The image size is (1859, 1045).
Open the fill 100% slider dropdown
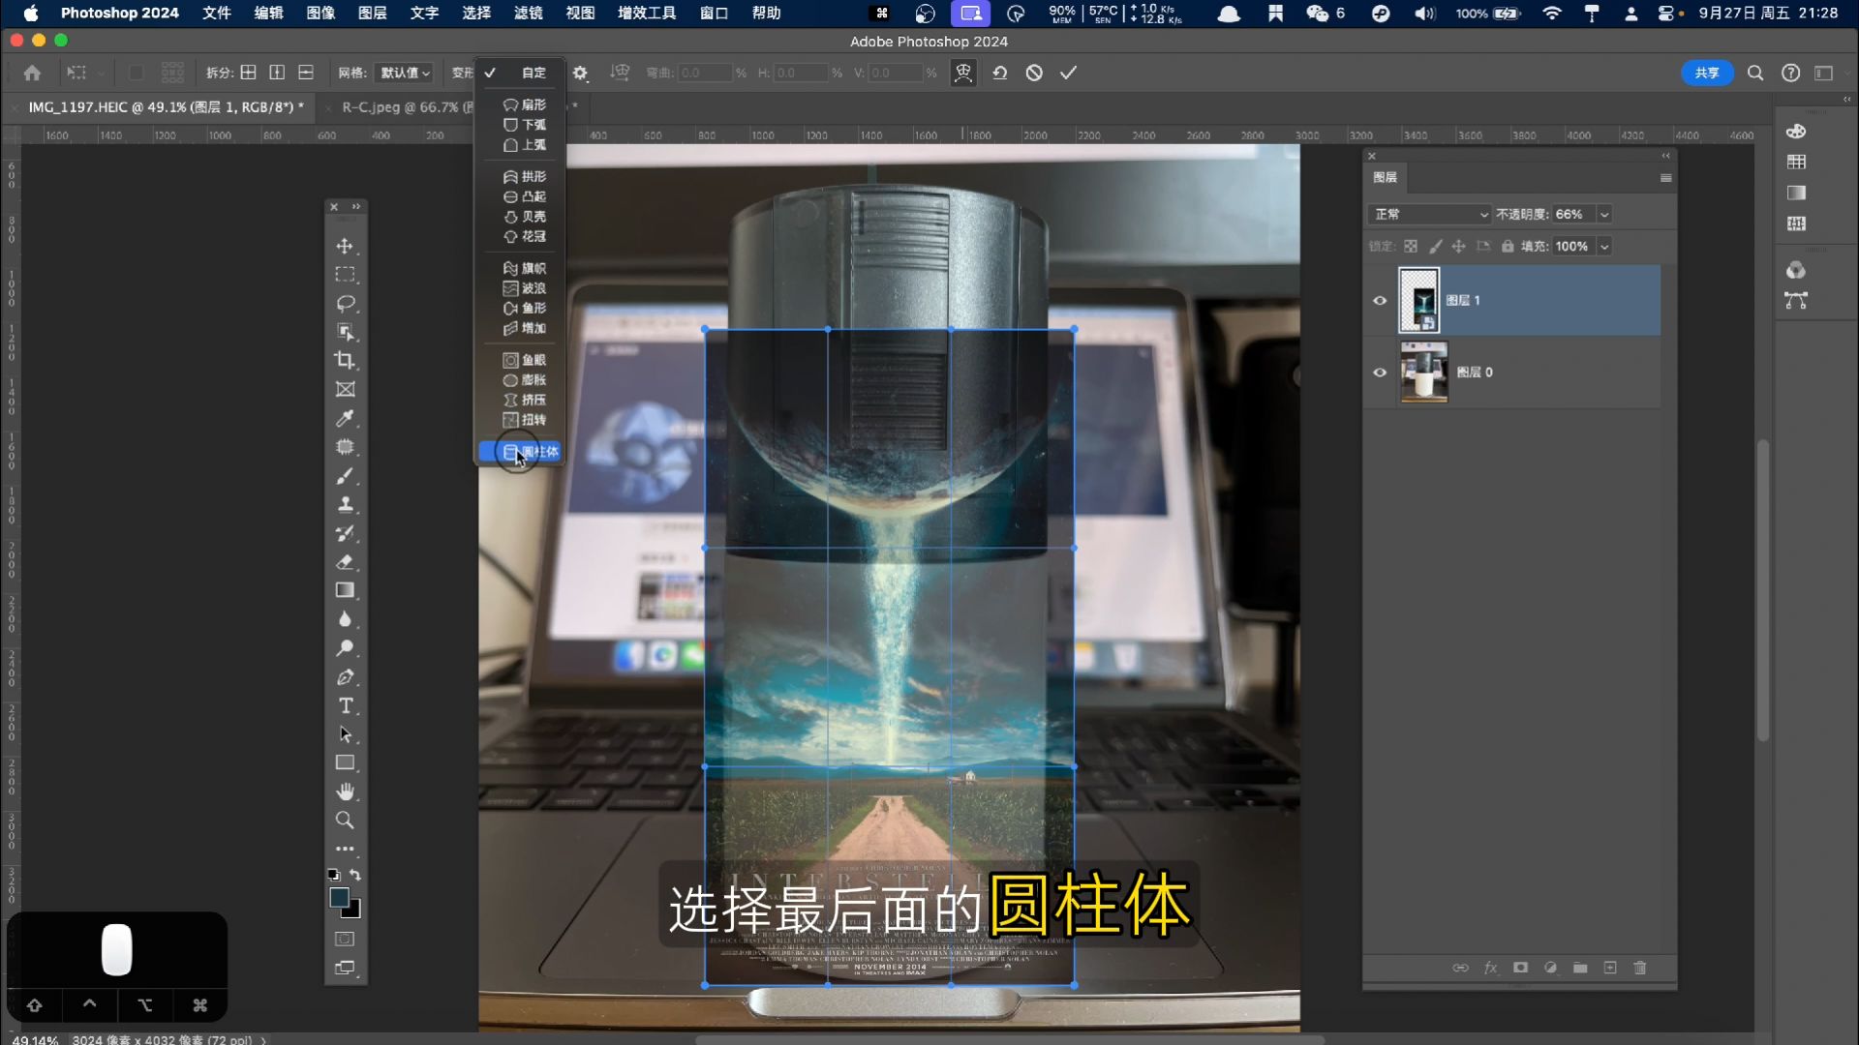pyautogui.click(x=1604, y=247)
